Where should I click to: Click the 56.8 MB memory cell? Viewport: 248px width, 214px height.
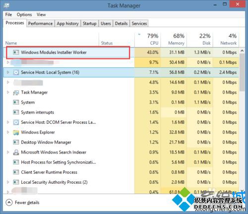coord(174,72)
